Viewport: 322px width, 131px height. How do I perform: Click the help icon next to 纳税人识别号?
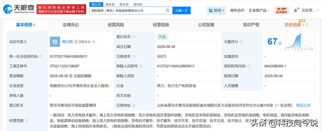coord(141,66)
